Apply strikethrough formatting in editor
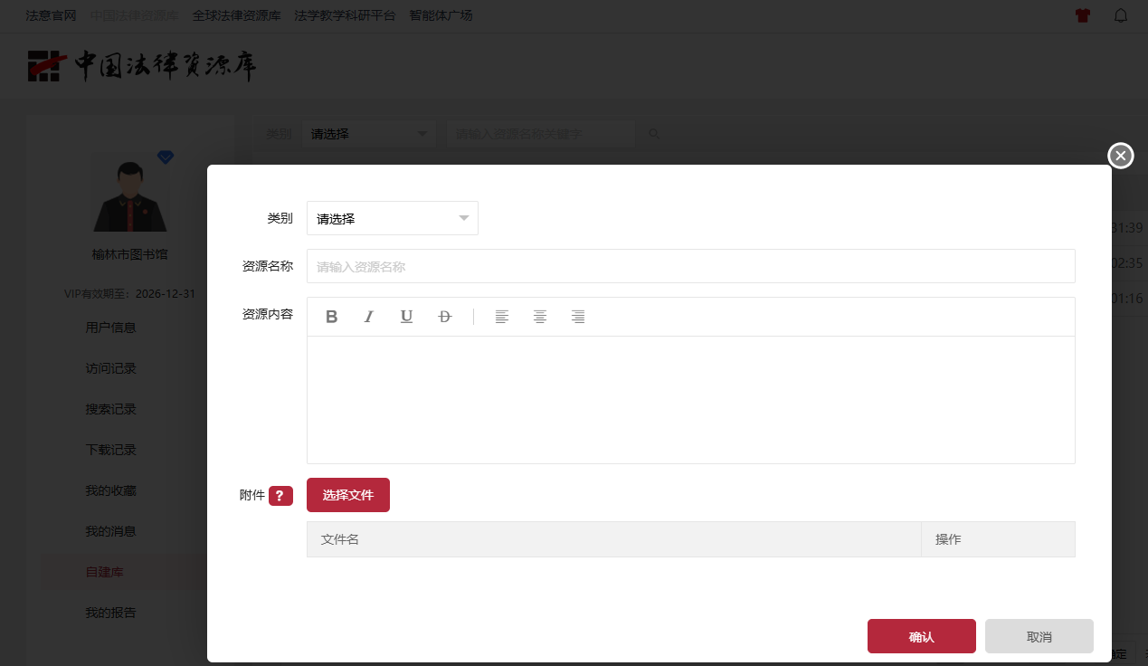 [x=444, y=317]
